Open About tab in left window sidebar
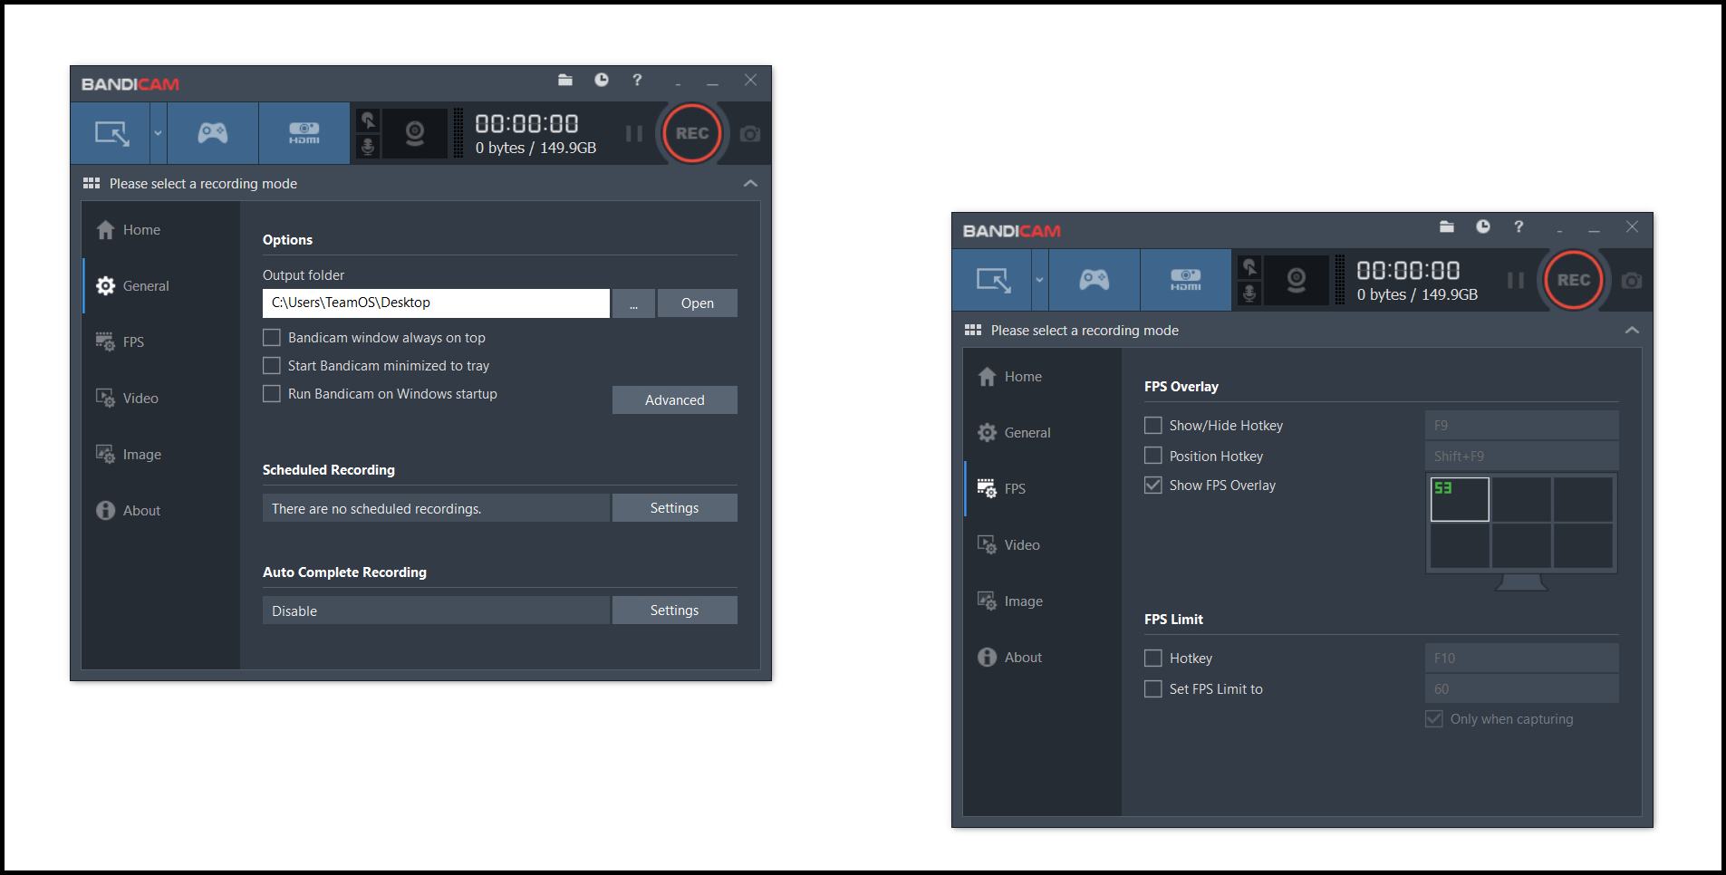1726x875 pixels. tap(161, 511)
